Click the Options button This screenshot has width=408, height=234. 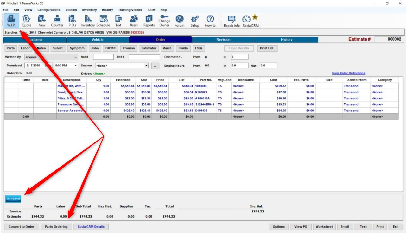coord(279,227)
